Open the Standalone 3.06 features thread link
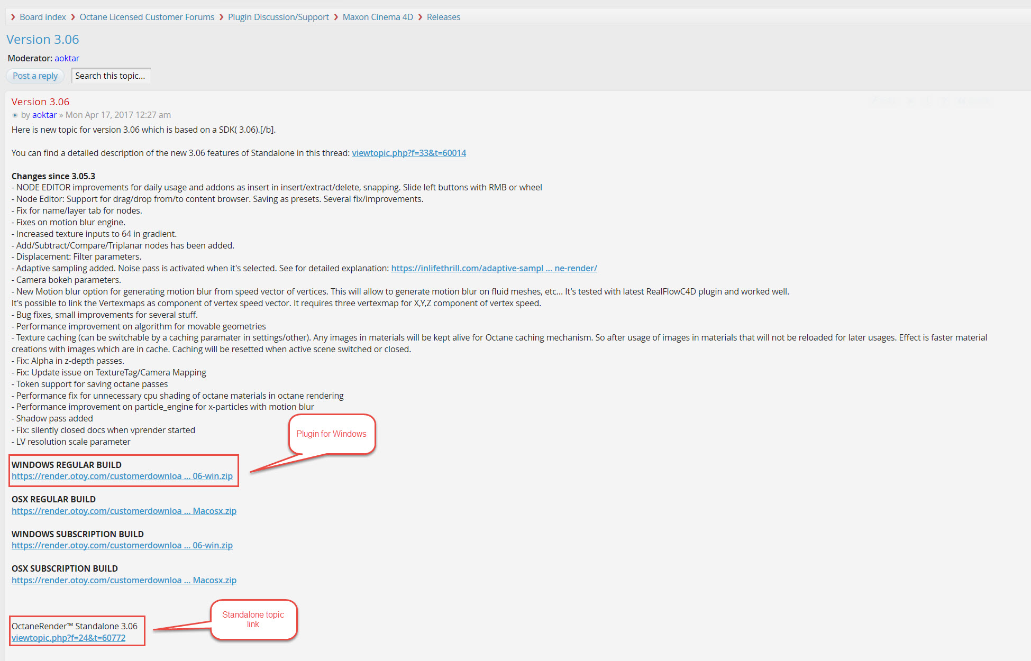The width and height of the screenshot is (1031, 661). pyautogui.click(x=408, y=153)
